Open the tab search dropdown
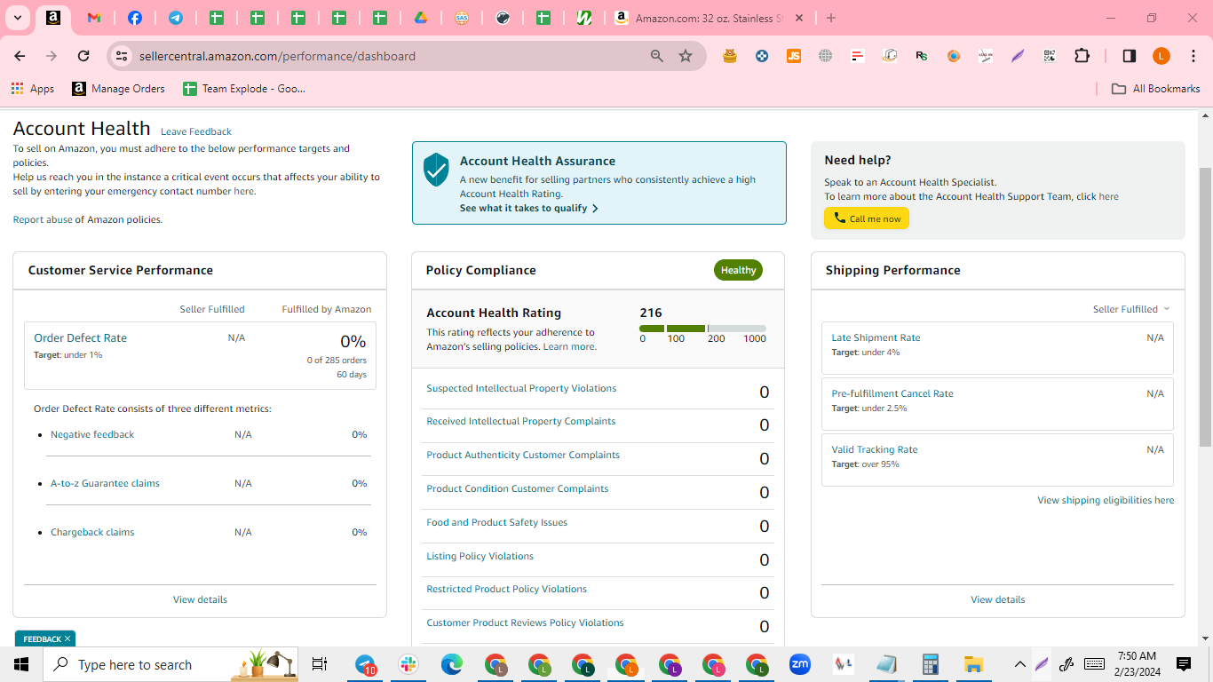 [17, 18]
